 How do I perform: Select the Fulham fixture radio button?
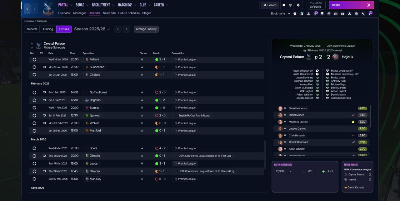click(x=34, y=60)
